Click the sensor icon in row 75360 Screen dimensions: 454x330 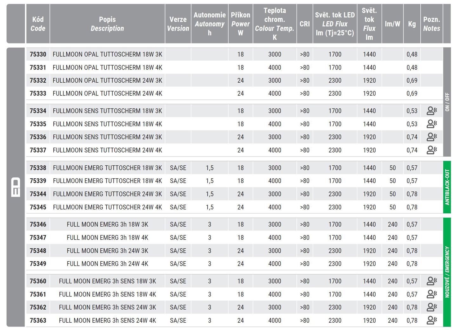[x=431, y=281]
